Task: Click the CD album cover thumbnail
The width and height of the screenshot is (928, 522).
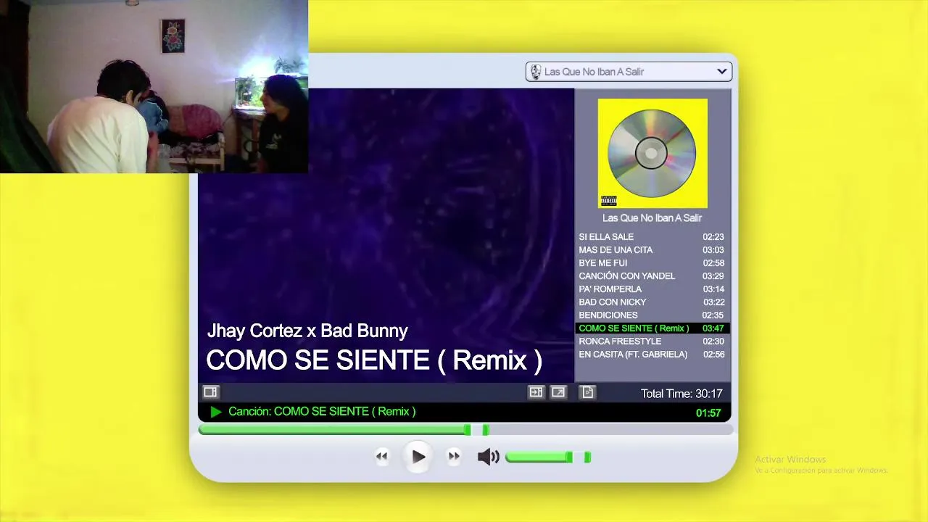Action: click(652, 153)
